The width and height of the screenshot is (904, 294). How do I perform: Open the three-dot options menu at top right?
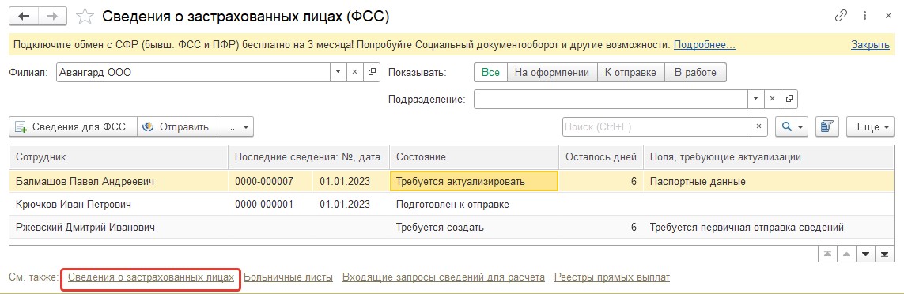coord(864,16)
